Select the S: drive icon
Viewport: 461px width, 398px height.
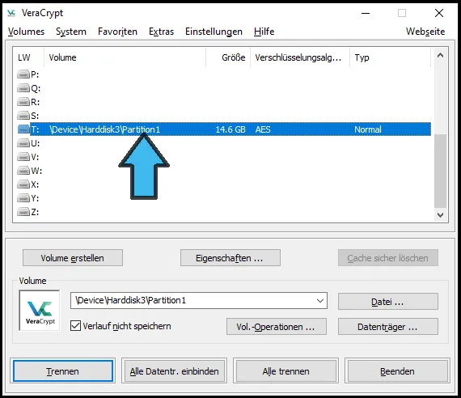pyautogui.click(x=23, y=116)
